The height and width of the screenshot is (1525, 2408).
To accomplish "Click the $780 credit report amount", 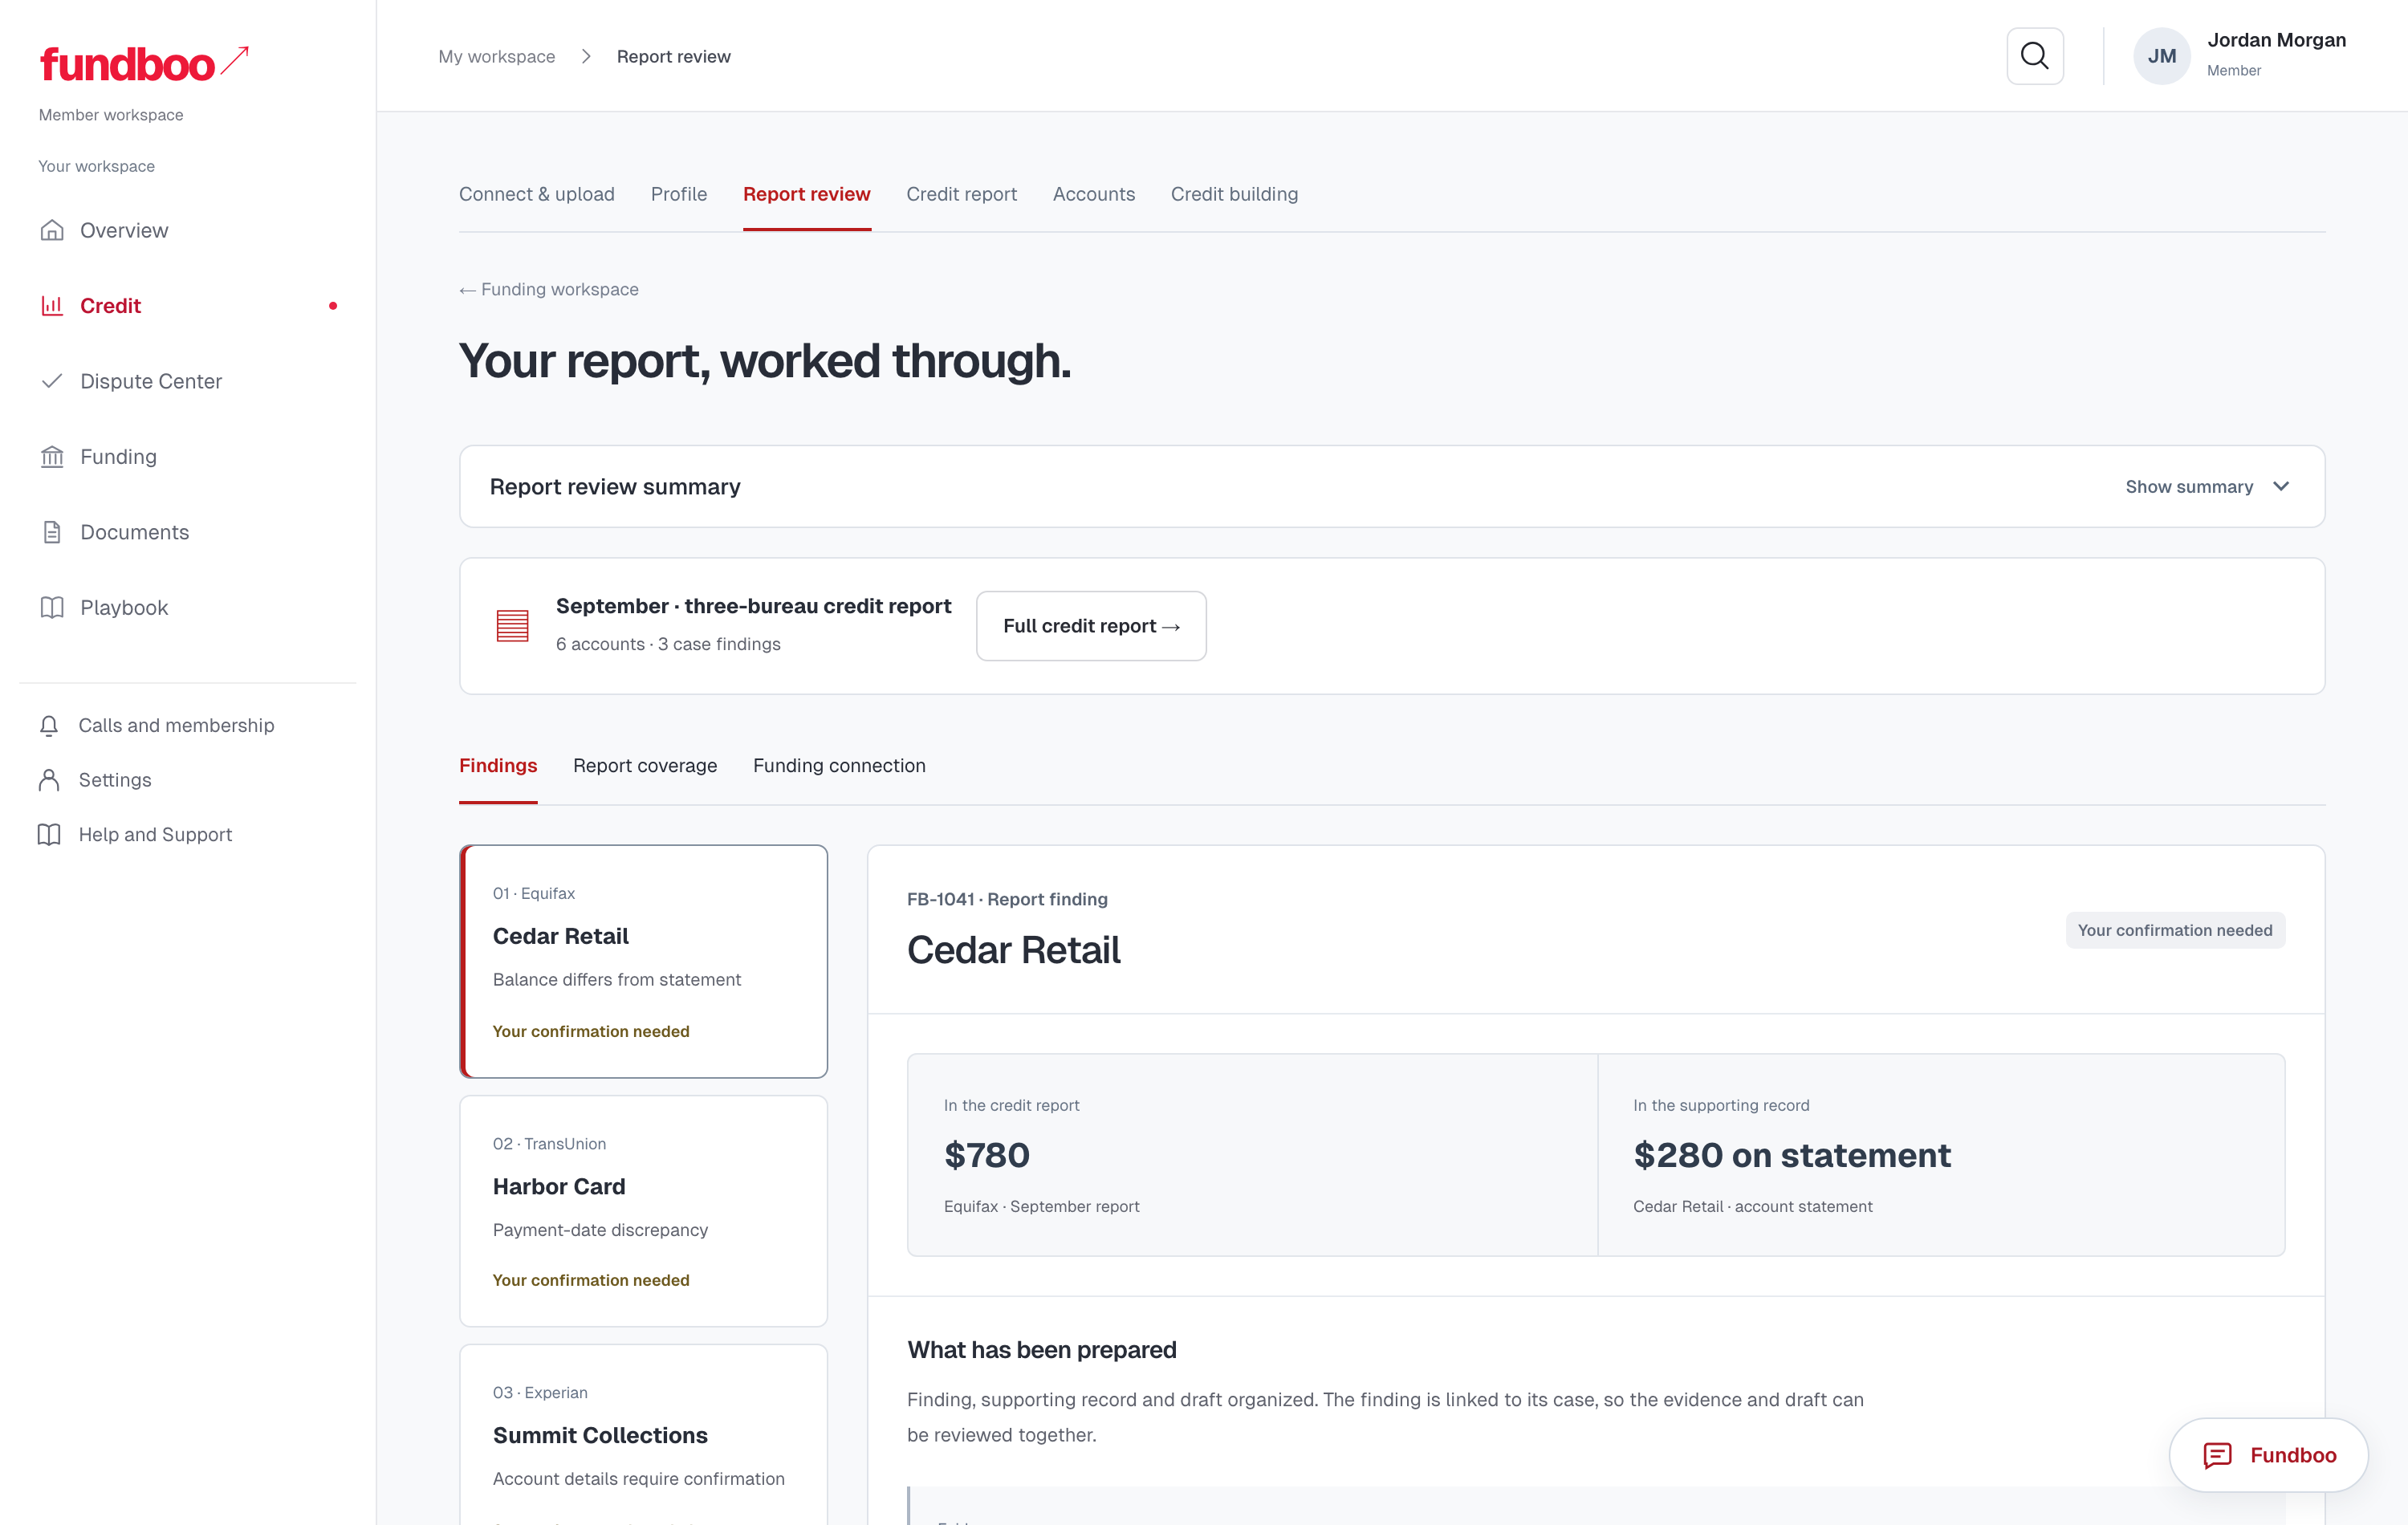I will tap(987, 1155).
